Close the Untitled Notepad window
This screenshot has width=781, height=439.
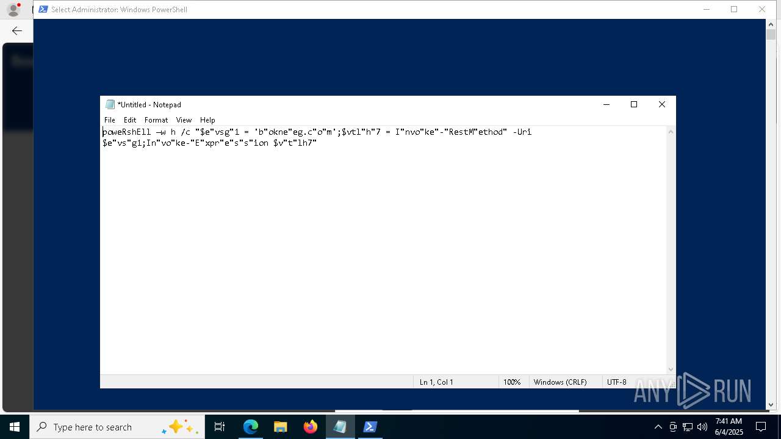pos(662,104)
